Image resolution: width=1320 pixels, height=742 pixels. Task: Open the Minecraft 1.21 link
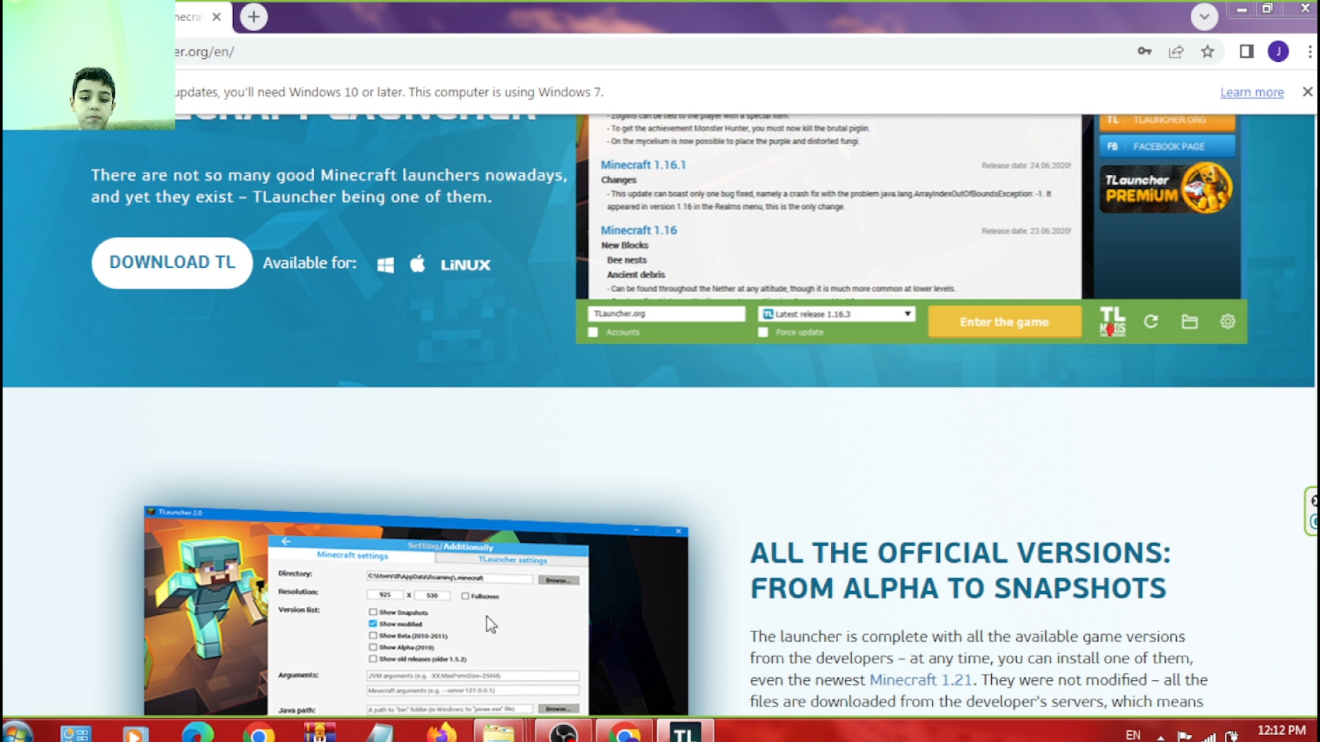pyautogui.click(x=921, y=679)
